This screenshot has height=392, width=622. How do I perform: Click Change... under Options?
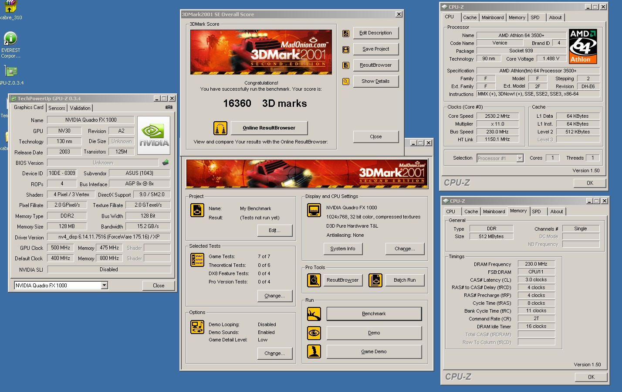pos(274,354)
